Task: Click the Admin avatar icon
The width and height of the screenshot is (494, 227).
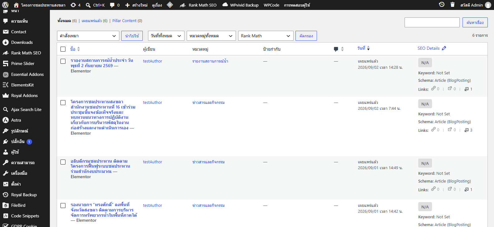Action: 488,5
